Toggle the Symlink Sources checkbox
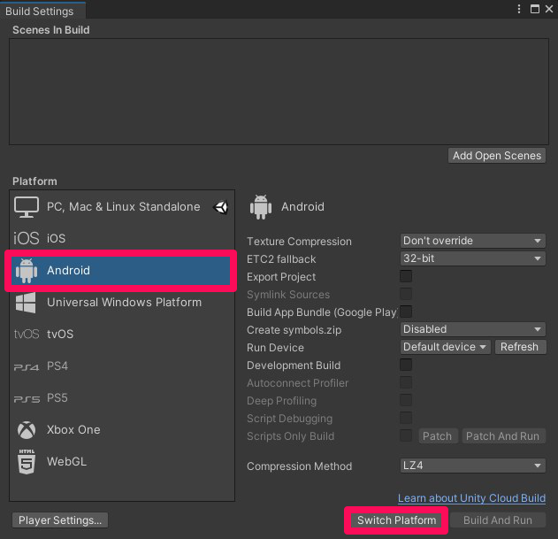 [x=406, y=294]
